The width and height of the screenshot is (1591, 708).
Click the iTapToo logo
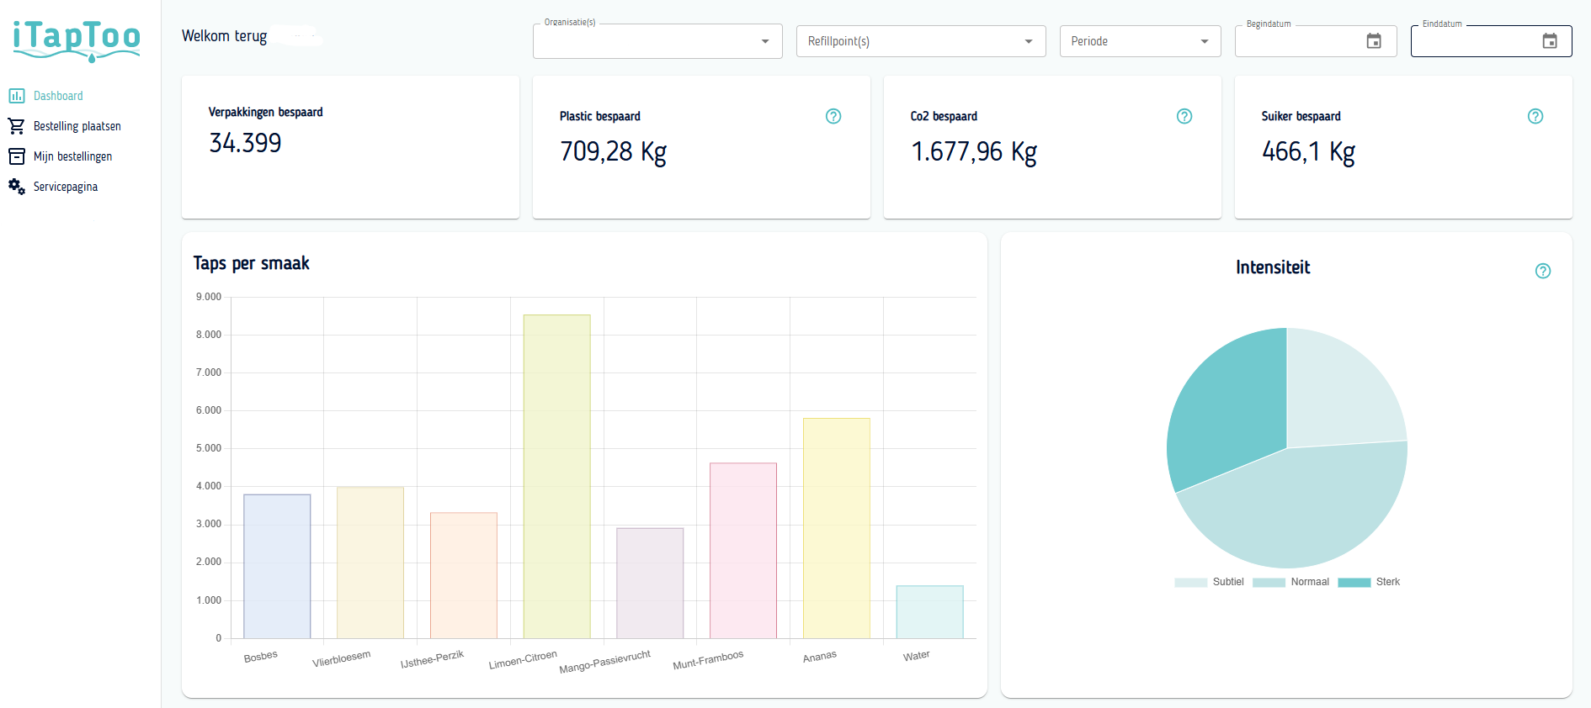click(x=77, y=40)
